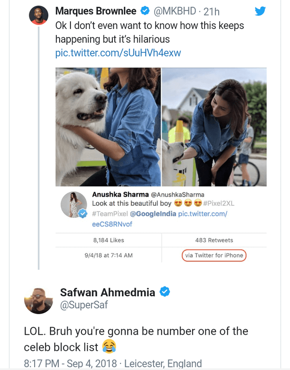
Task: View the 8,184 Likes count
Action: pos(108,240)
